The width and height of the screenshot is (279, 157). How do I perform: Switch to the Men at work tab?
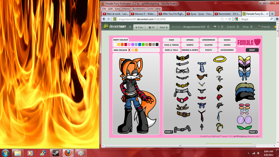tap(116, 14)
